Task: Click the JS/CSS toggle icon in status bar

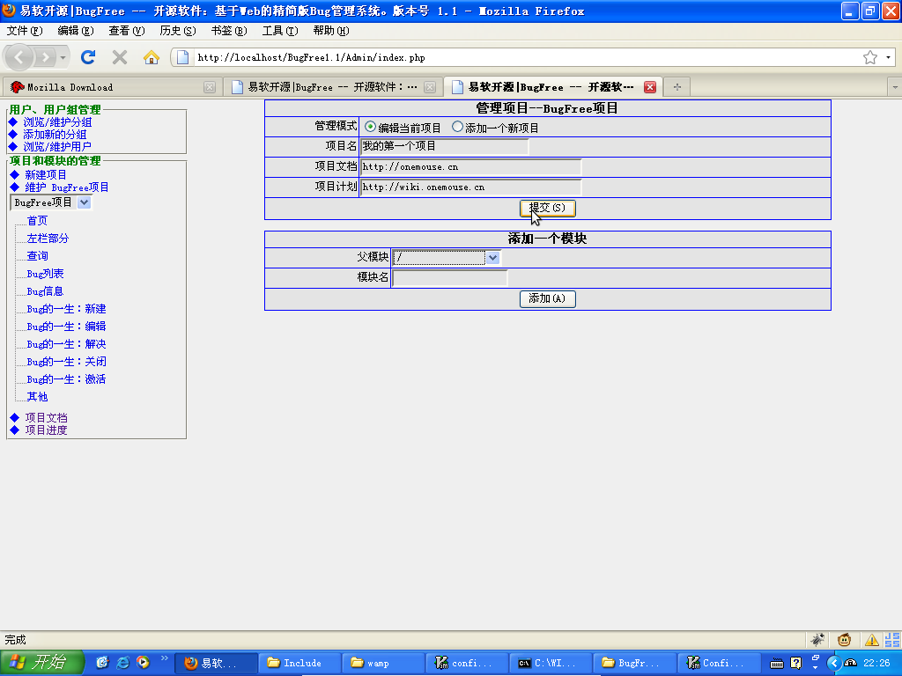Action: (892, 639)
